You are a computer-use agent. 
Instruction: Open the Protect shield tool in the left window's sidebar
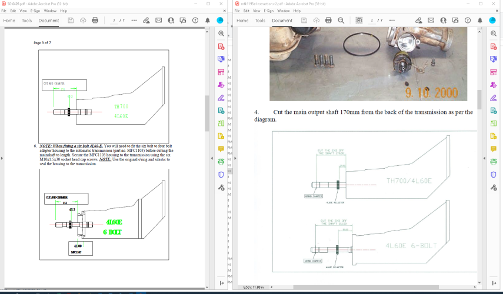[221, 175]
